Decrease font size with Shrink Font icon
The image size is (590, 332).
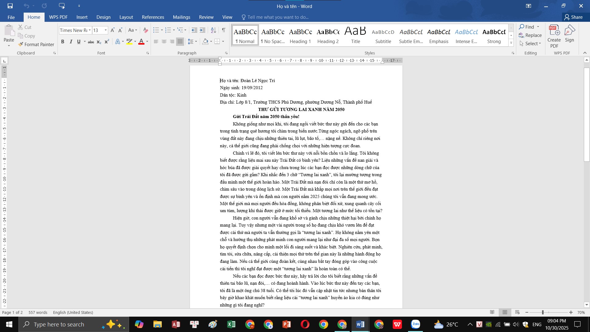pos(120,30)
